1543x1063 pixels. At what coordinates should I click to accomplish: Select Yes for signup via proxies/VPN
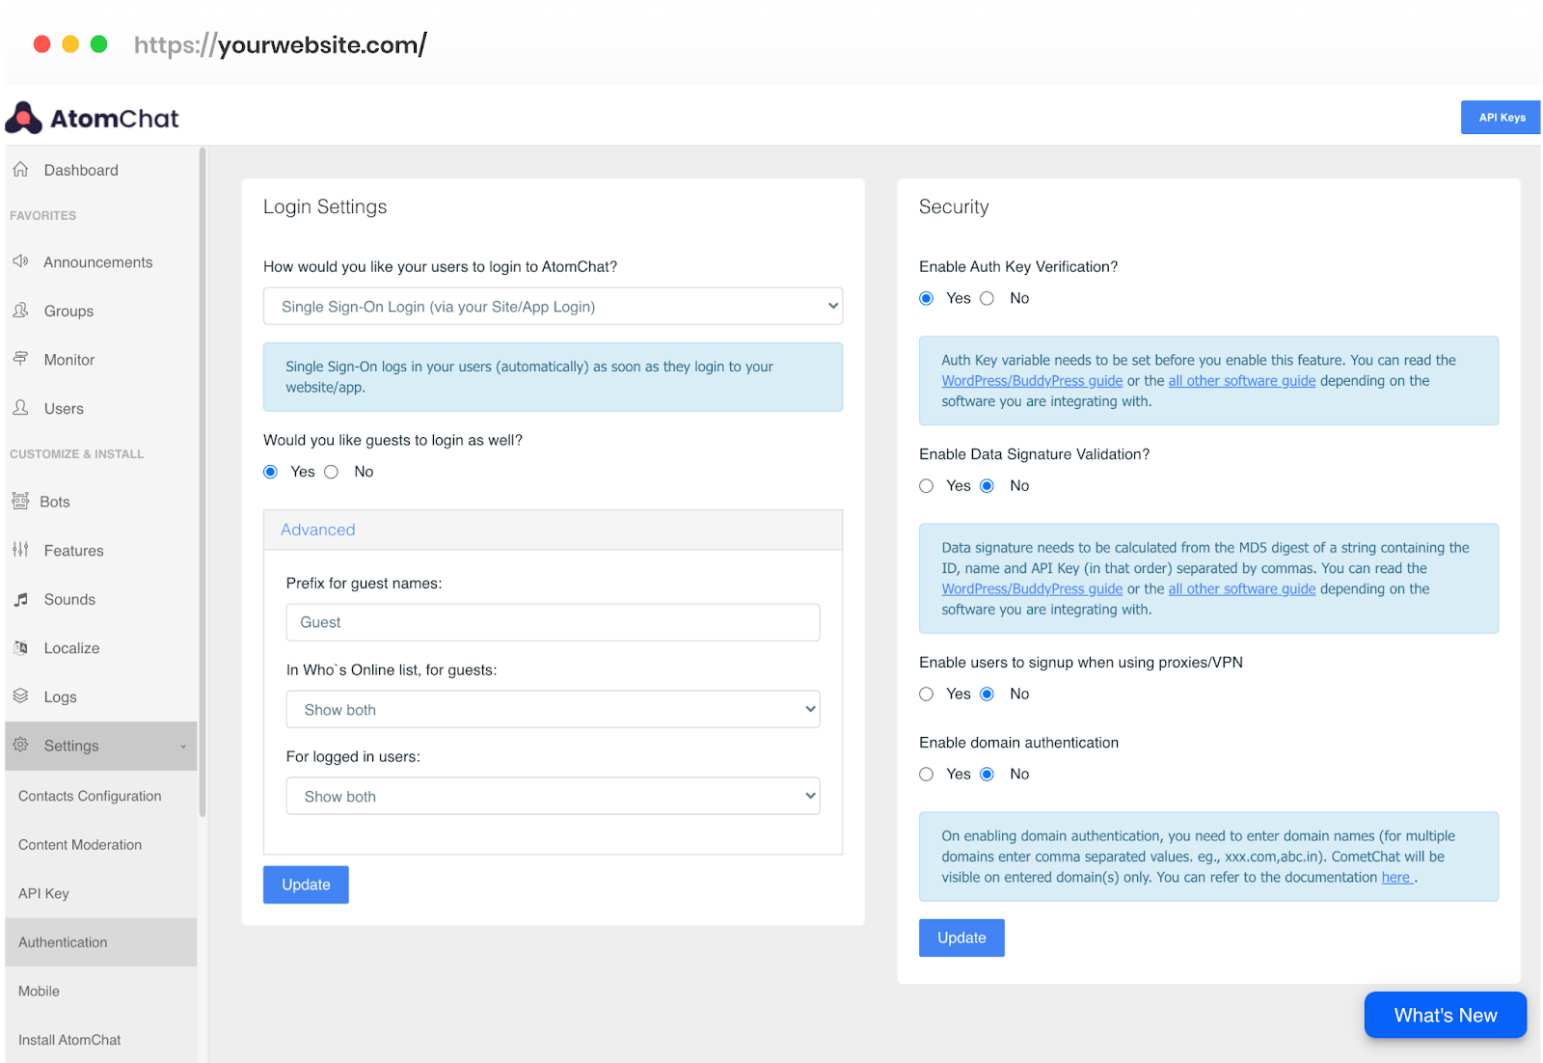pyautogui.click(x=927, y=694)
